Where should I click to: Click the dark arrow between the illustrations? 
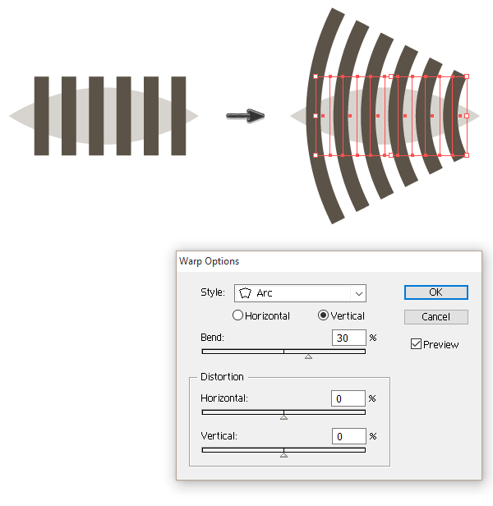(245, 116)
